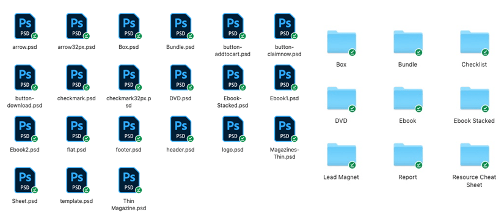Click the 'Ebook1.psd' file name label
The height and width of the screenshot is (220, 504).
coord(285,98)
